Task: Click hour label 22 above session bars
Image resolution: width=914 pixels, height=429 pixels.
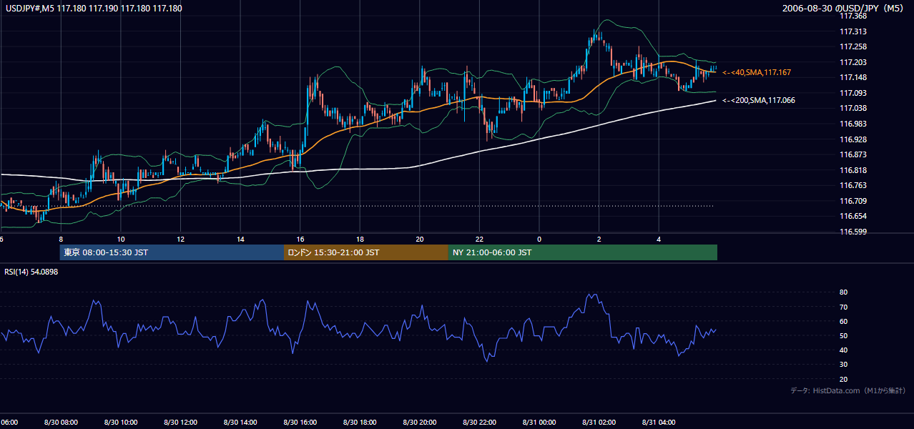Action: 479,240
